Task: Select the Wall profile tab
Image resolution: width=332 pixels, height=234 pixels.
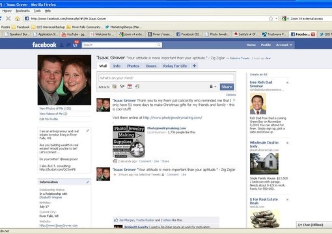Action: pos(103,66)
